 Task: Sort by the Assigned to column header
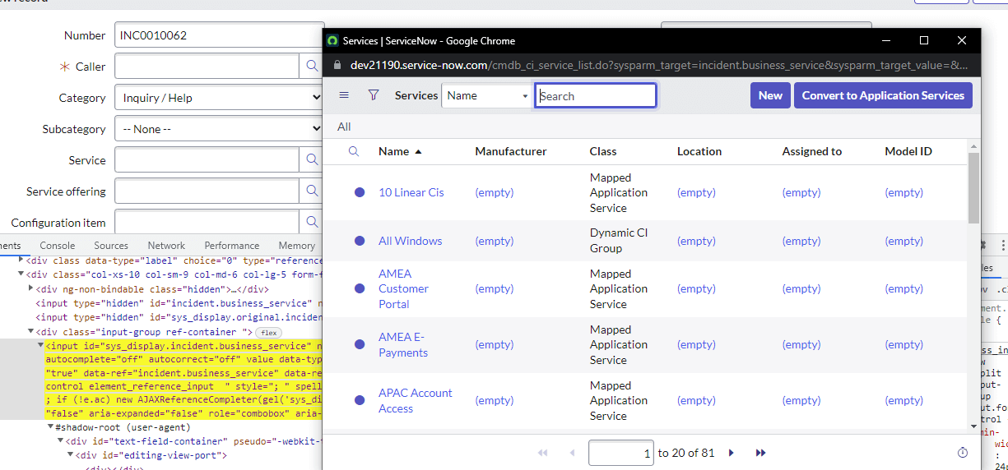pos(812,151)
